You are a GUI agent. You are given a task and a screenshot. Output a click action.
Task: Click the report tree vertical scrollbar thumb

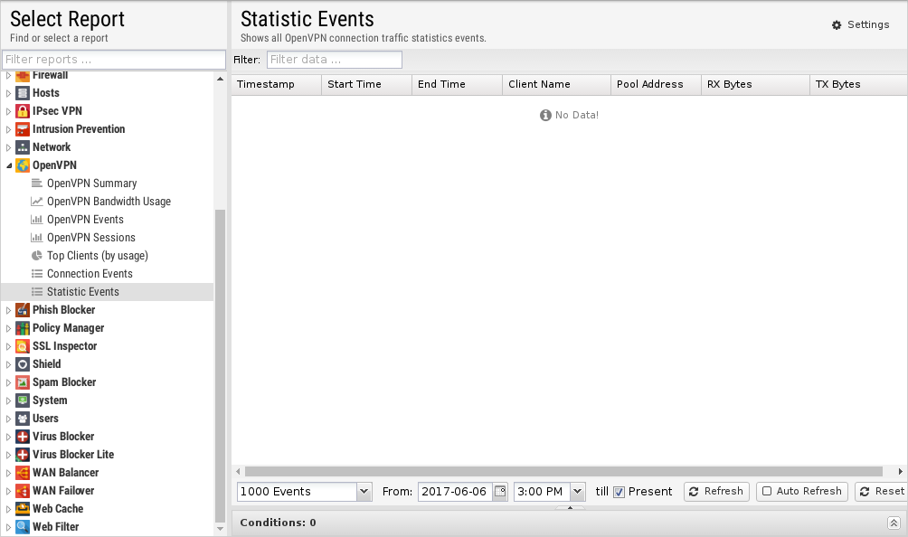point(220,366)
